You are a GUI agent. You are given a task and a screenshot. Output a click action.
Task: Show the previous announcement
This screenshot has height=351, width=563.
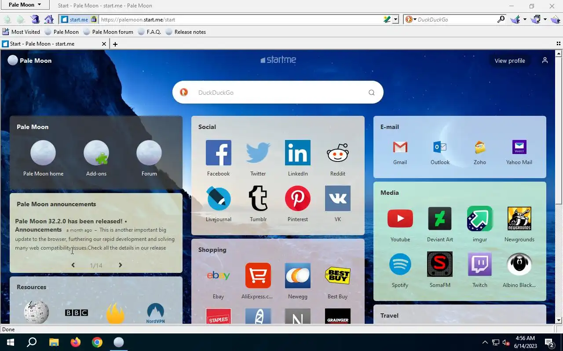pos(73,265)
